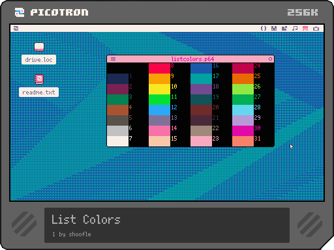Open the listcolors window hamburger menu
Screen dimensions: 334x250
point(113,59)
